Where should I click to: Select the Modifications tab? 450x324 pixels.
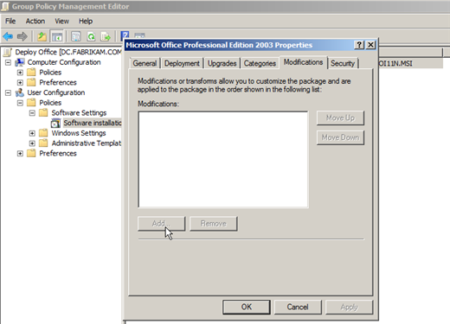pyautogui.click(x=303, y=62)
